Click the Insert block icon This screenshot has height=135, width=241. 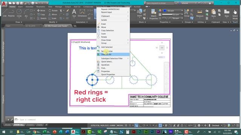click(x=140, y=13)
